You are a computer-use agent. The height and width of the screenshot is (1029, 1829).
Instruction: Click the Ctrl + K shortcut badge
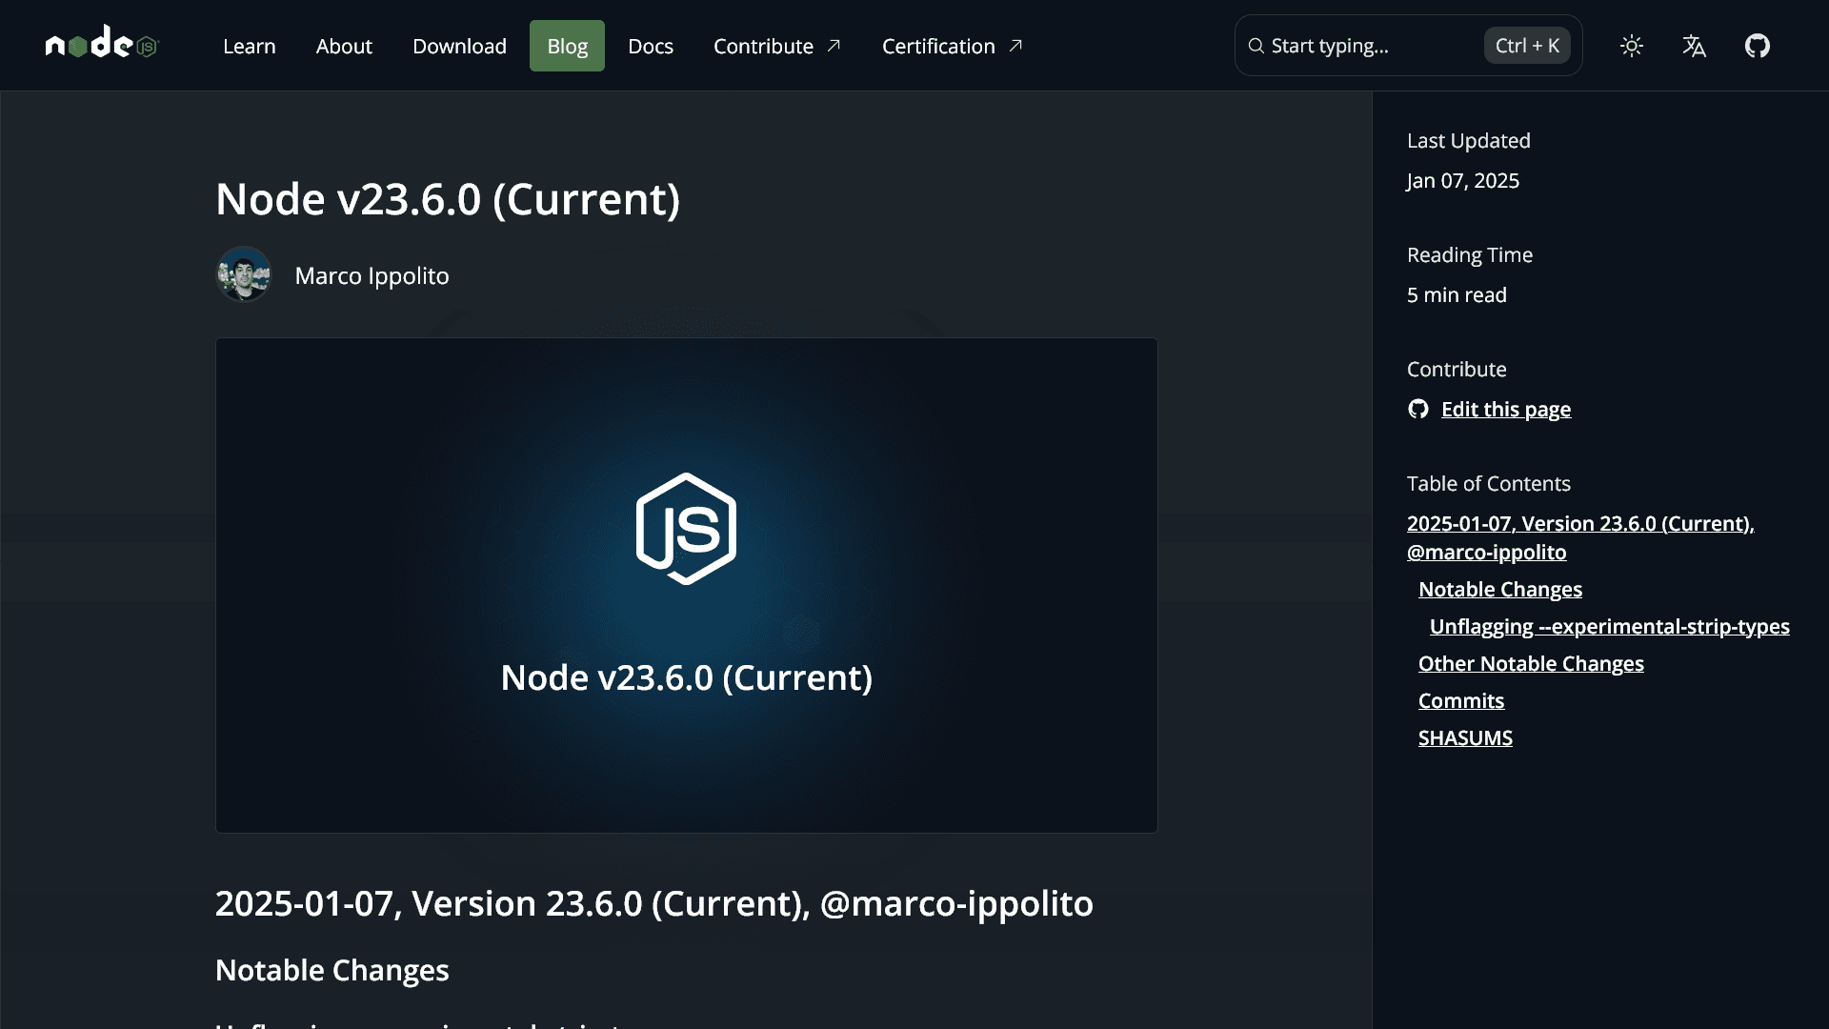[1527, 46]
